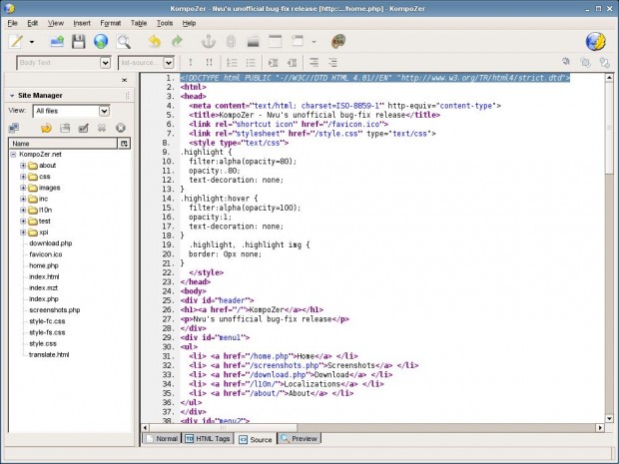Switch to the Preview tab
The width and height of the screenshot is (619, 464).
pyautogui.click(x=300, y=439)
